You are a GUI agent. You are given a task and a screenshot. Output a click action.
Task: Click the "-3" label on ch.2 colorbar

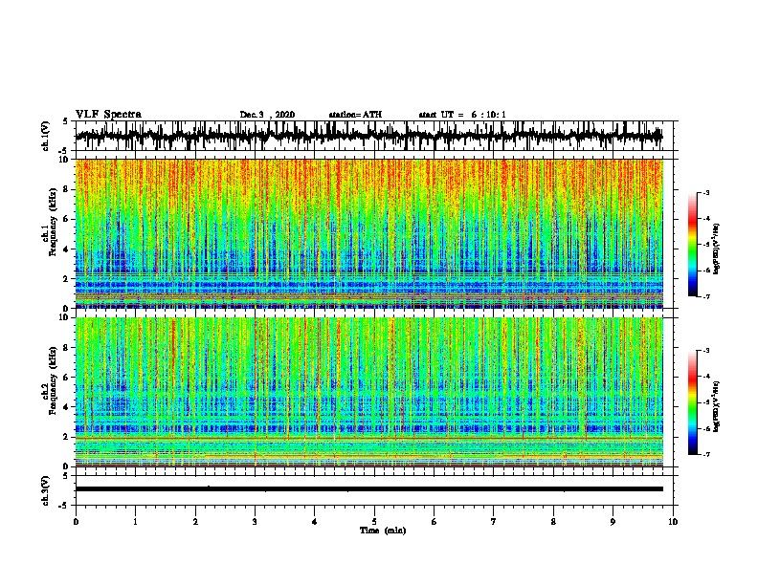click(x=706, y=351)
